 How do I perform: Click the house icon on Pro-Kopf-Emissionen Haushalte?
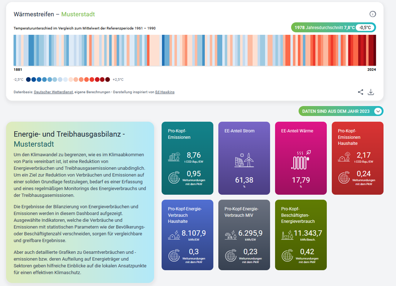pos(344,157)
